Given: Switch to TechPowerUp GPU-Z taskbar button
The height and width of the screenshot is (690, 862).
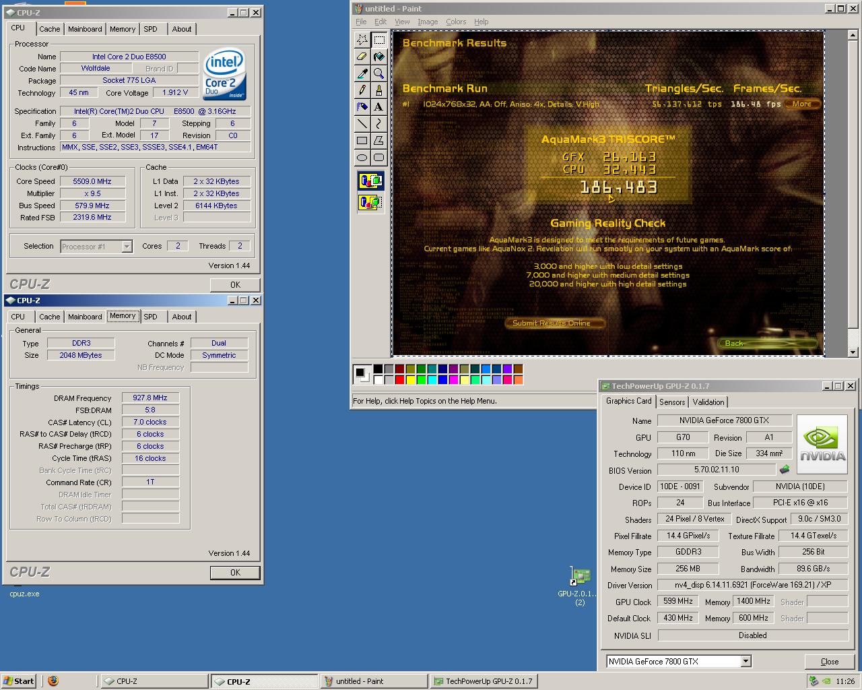Looking at the screenshot, I should (x=483, y=681).
